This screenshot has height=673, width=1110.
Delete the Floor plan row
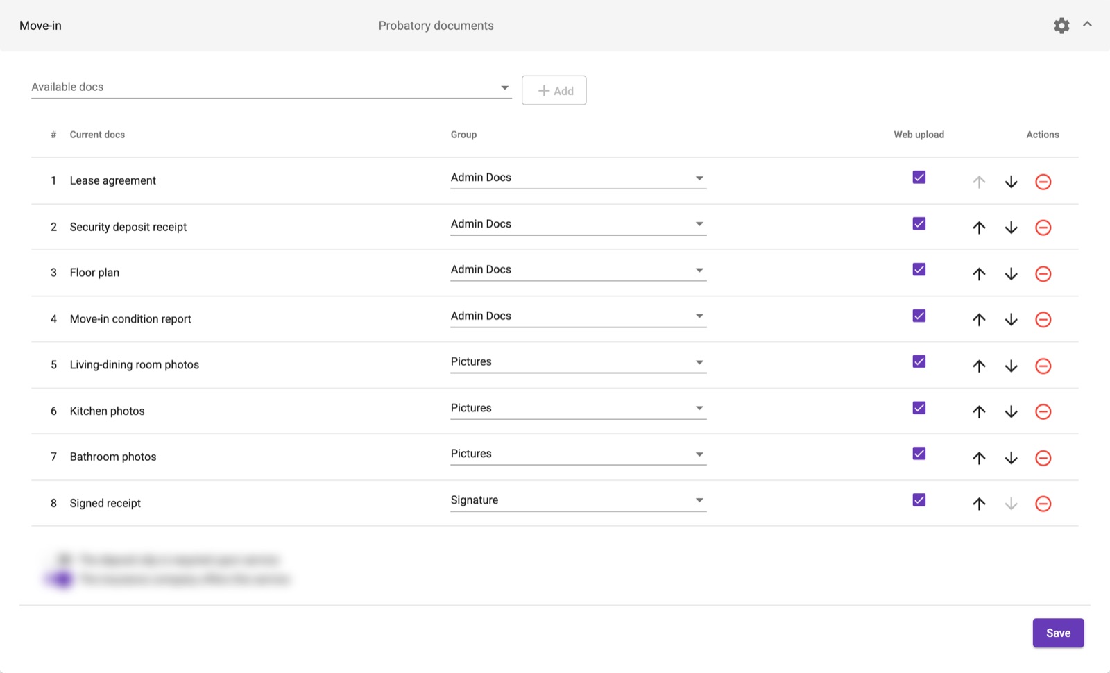point(1043,274)
